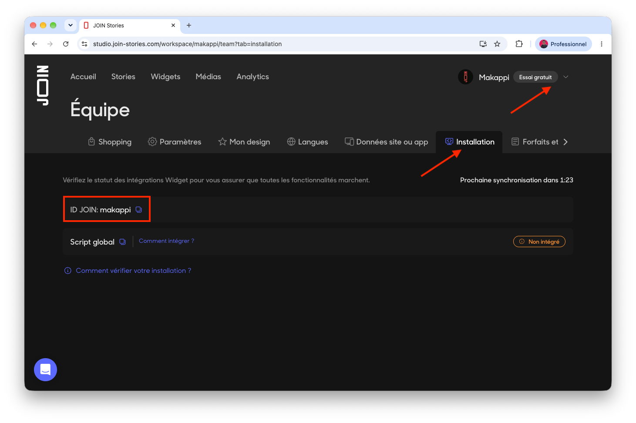
Task: Open Widgets in top navigation
Action: click(165, 77)
